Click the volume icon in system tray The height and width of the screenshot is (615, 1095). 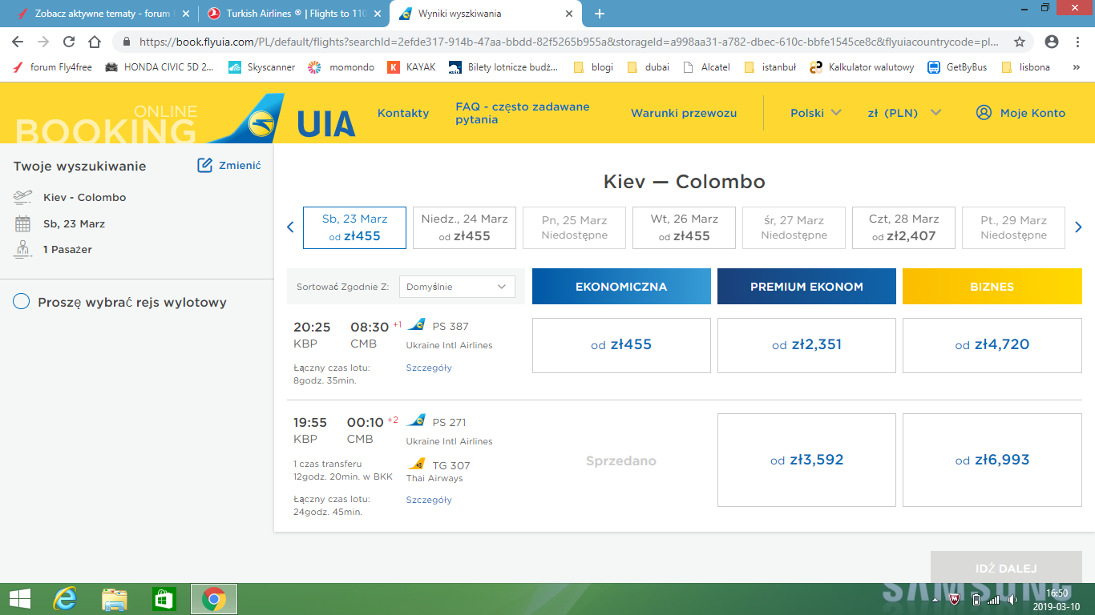coord(1012,600)
